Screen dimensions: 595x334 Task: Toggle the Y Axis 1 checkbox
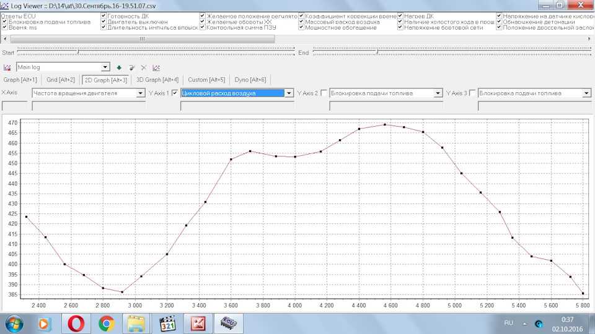pos(175,93)
